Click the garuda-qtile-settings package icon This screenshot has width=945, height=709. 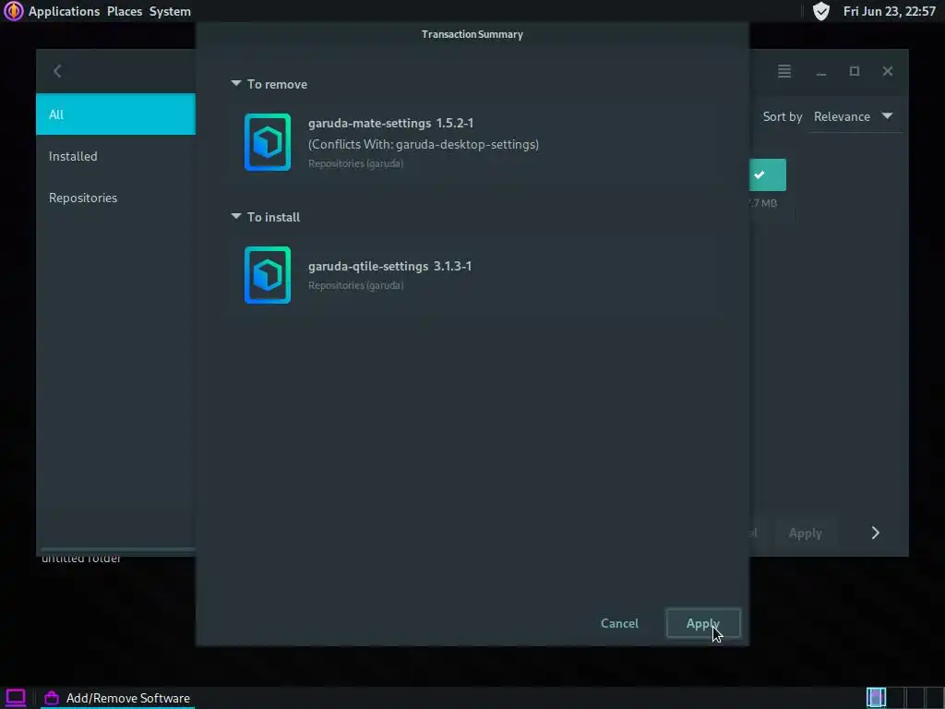pos(268,275)
